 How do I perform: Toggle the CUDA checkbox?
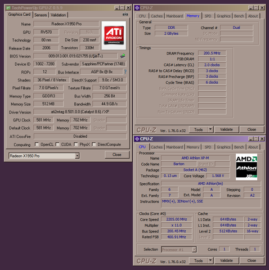pos(57,145)
